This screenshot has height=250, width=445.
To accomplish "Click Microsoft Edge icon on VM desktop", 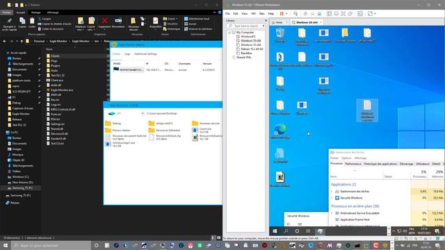I will coord(280,132).
